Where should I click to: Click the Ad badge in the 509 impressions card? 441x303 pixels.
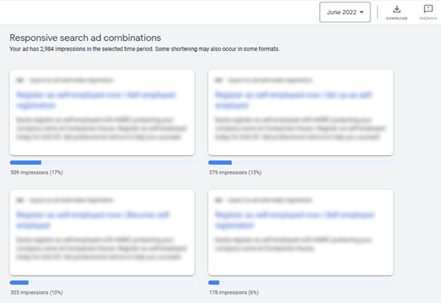20,81
